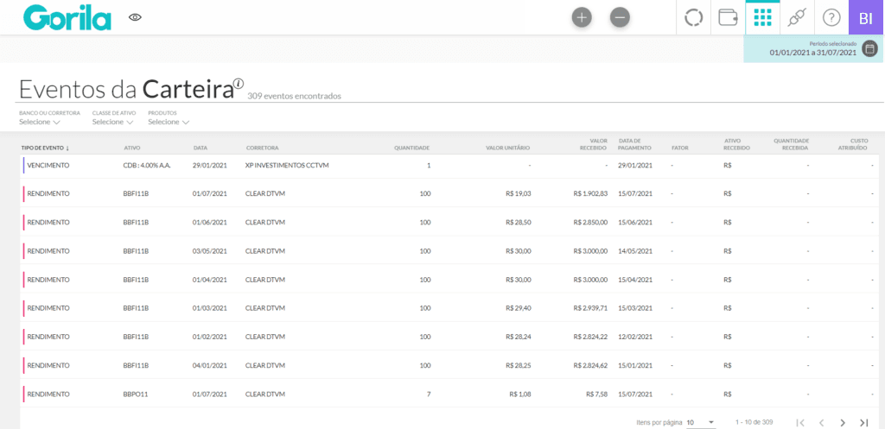Click value R$ 2.850,00
Screen dimensions: 885x429
coord(589,222)
